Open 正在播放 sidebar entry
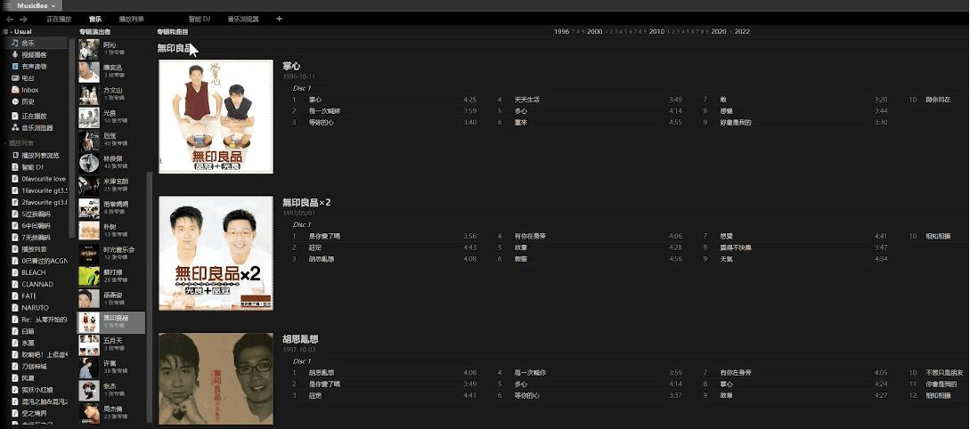The width and height of the screenshot is (970, 429). [35, 117]
